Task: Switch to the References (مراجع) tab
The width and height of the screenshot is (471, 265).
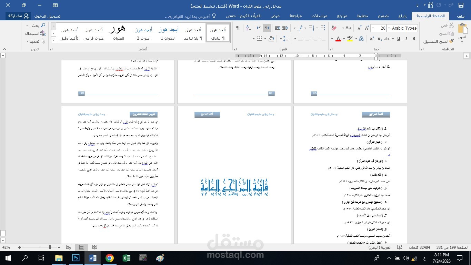Action: pos(342,16)
